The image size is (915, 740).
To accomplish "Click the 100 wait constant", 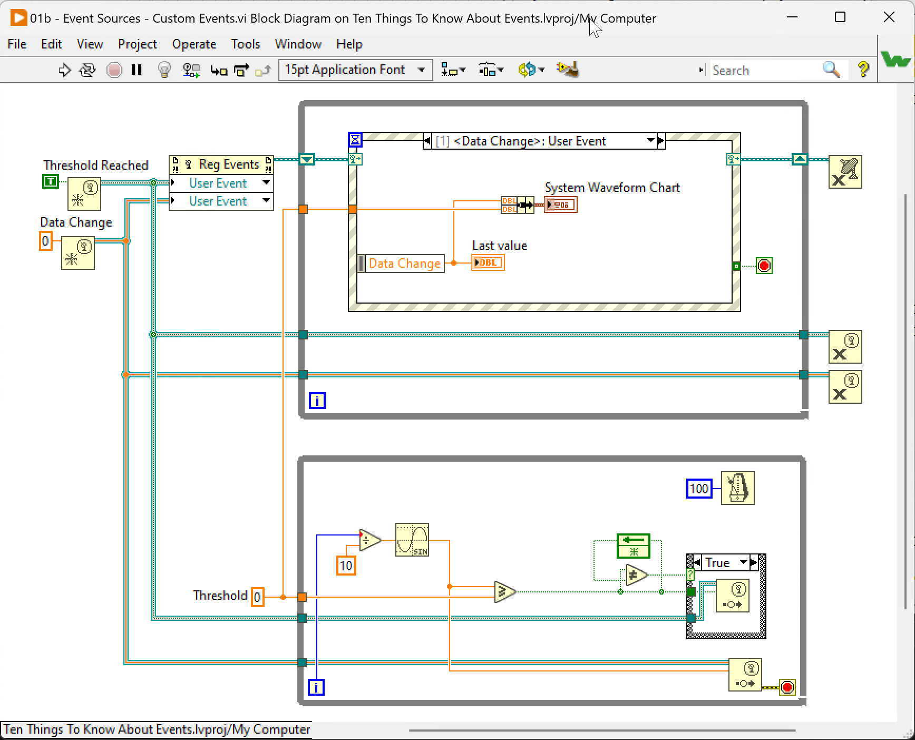I will click(699, 489).
